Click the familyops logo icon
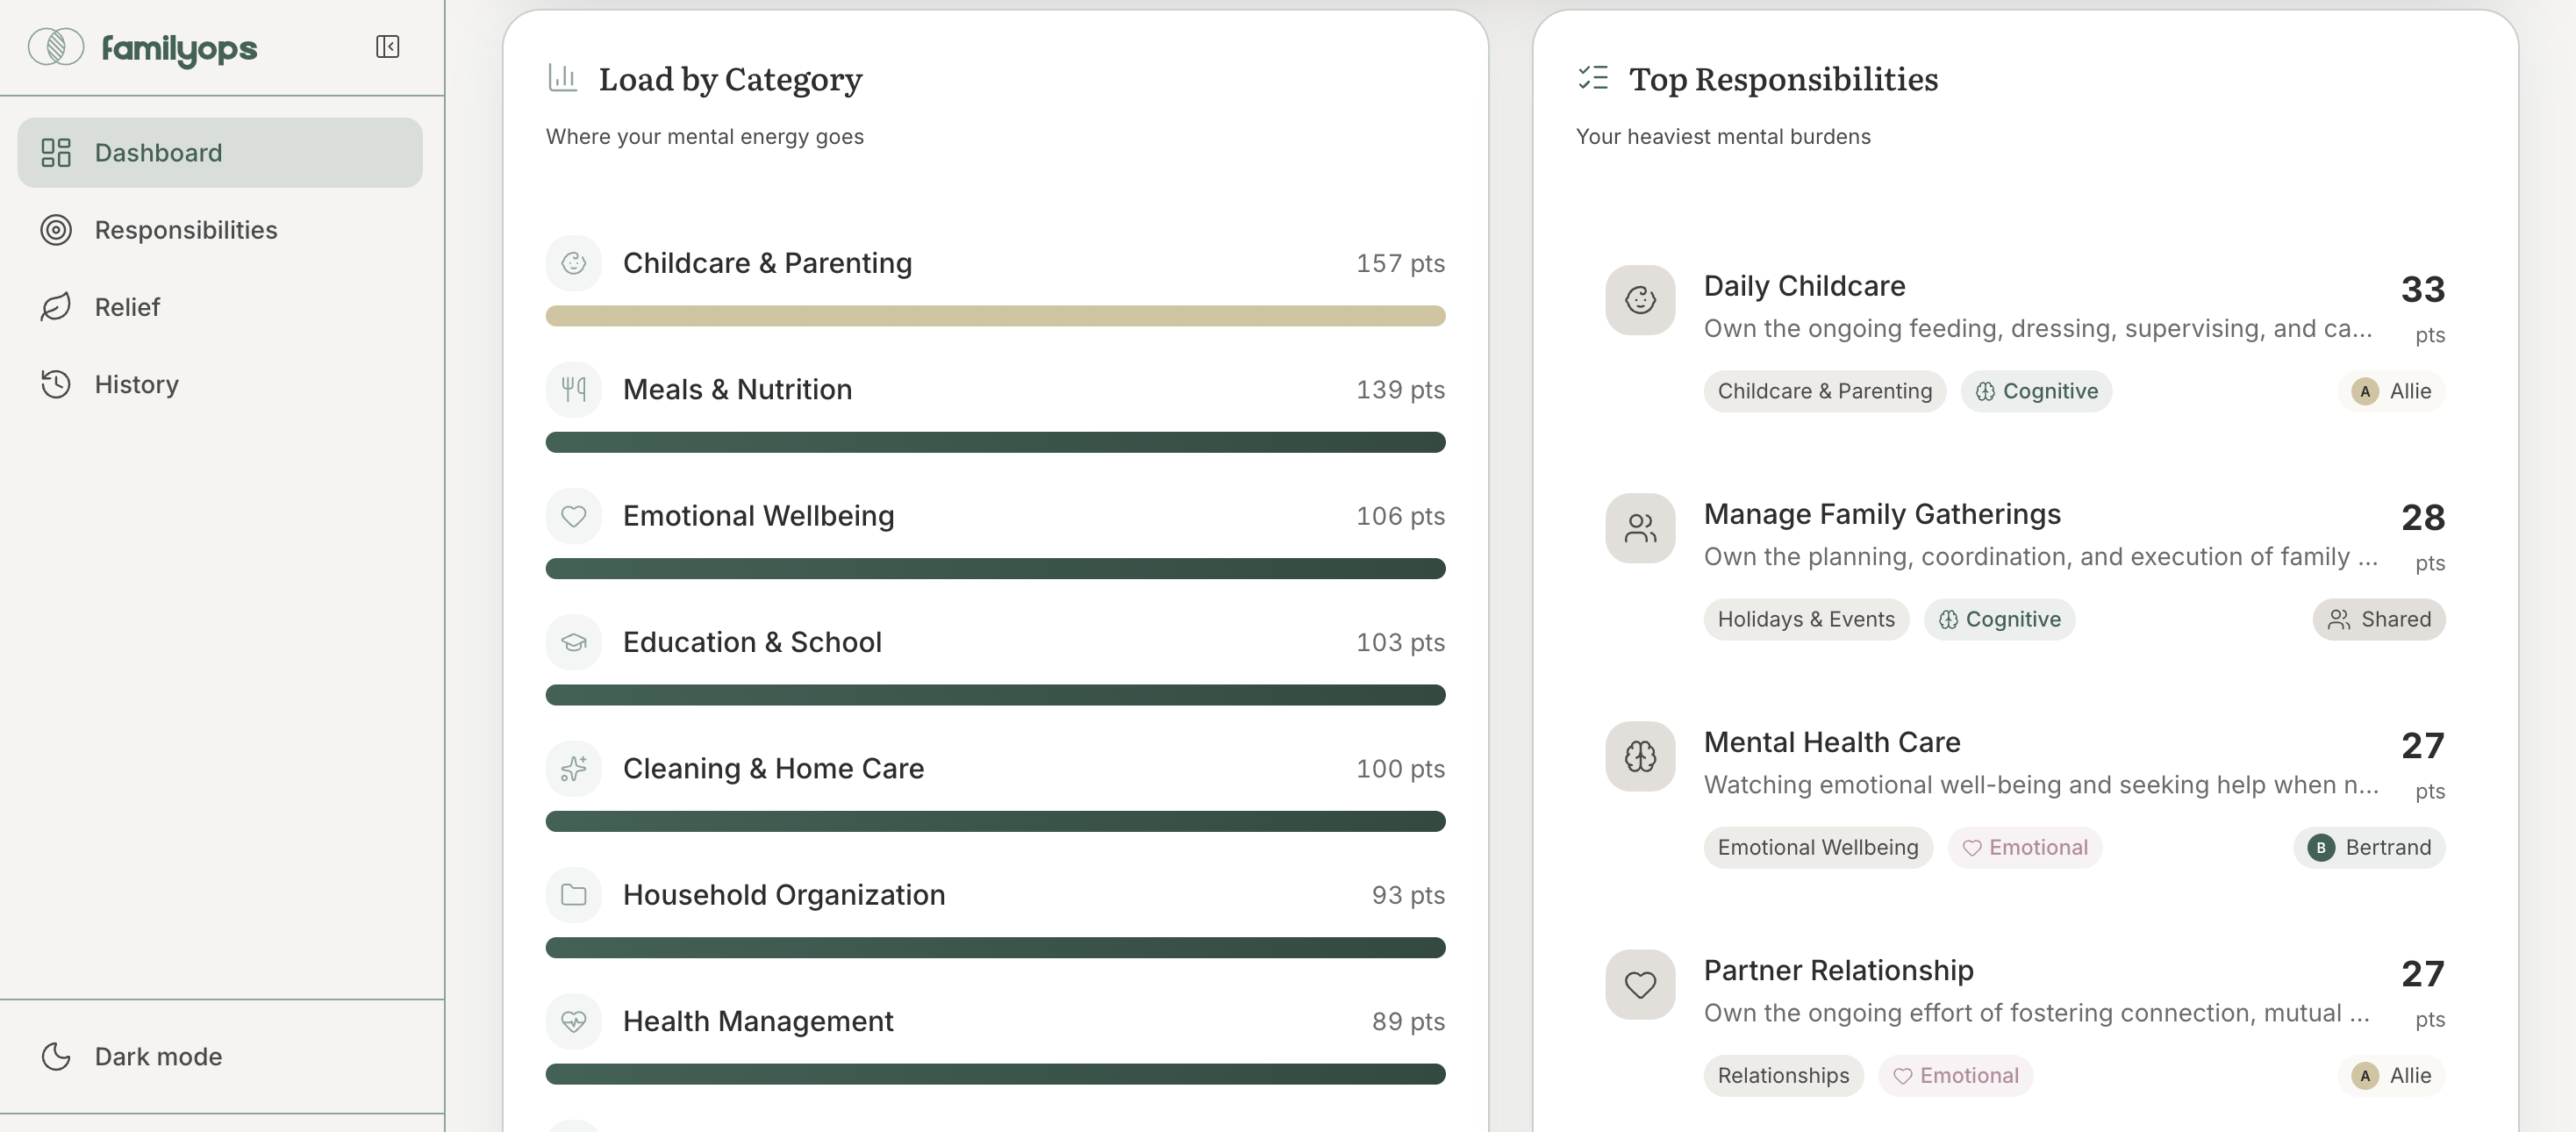Viewport: 2576px width, 1132px height. pyautogui.click(x=57, y=46)
